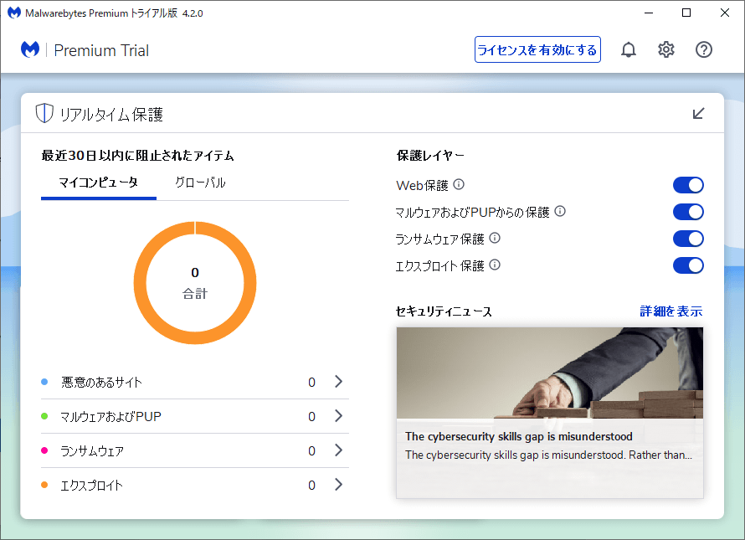
Task: Click the info icon next to マルウェアおよびPUPからの保護
Action: (560, 211)
